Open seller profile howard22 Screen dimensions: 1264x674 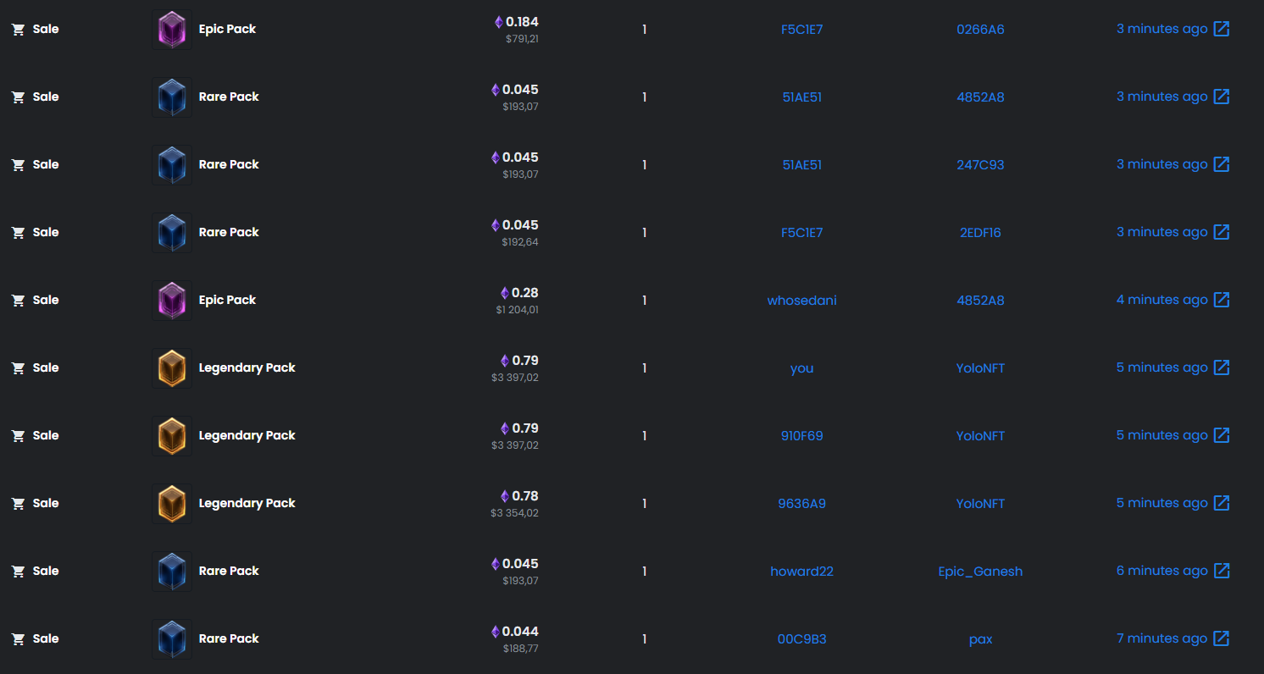pos(801,571)
